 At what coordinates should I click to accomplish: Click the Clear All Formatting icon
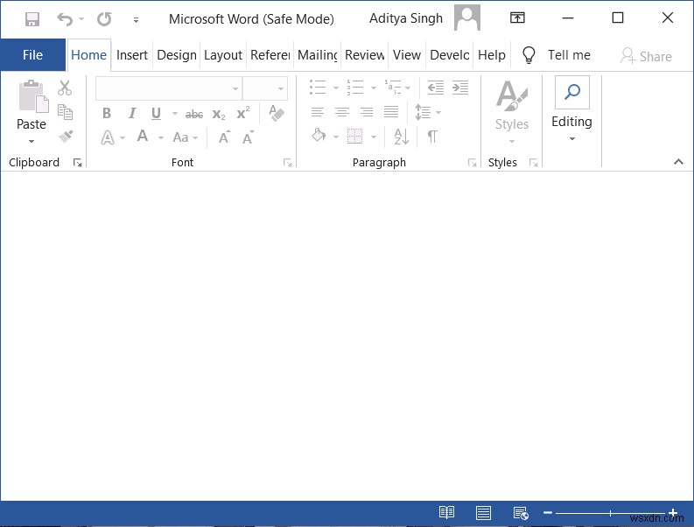tap(277, 113)
